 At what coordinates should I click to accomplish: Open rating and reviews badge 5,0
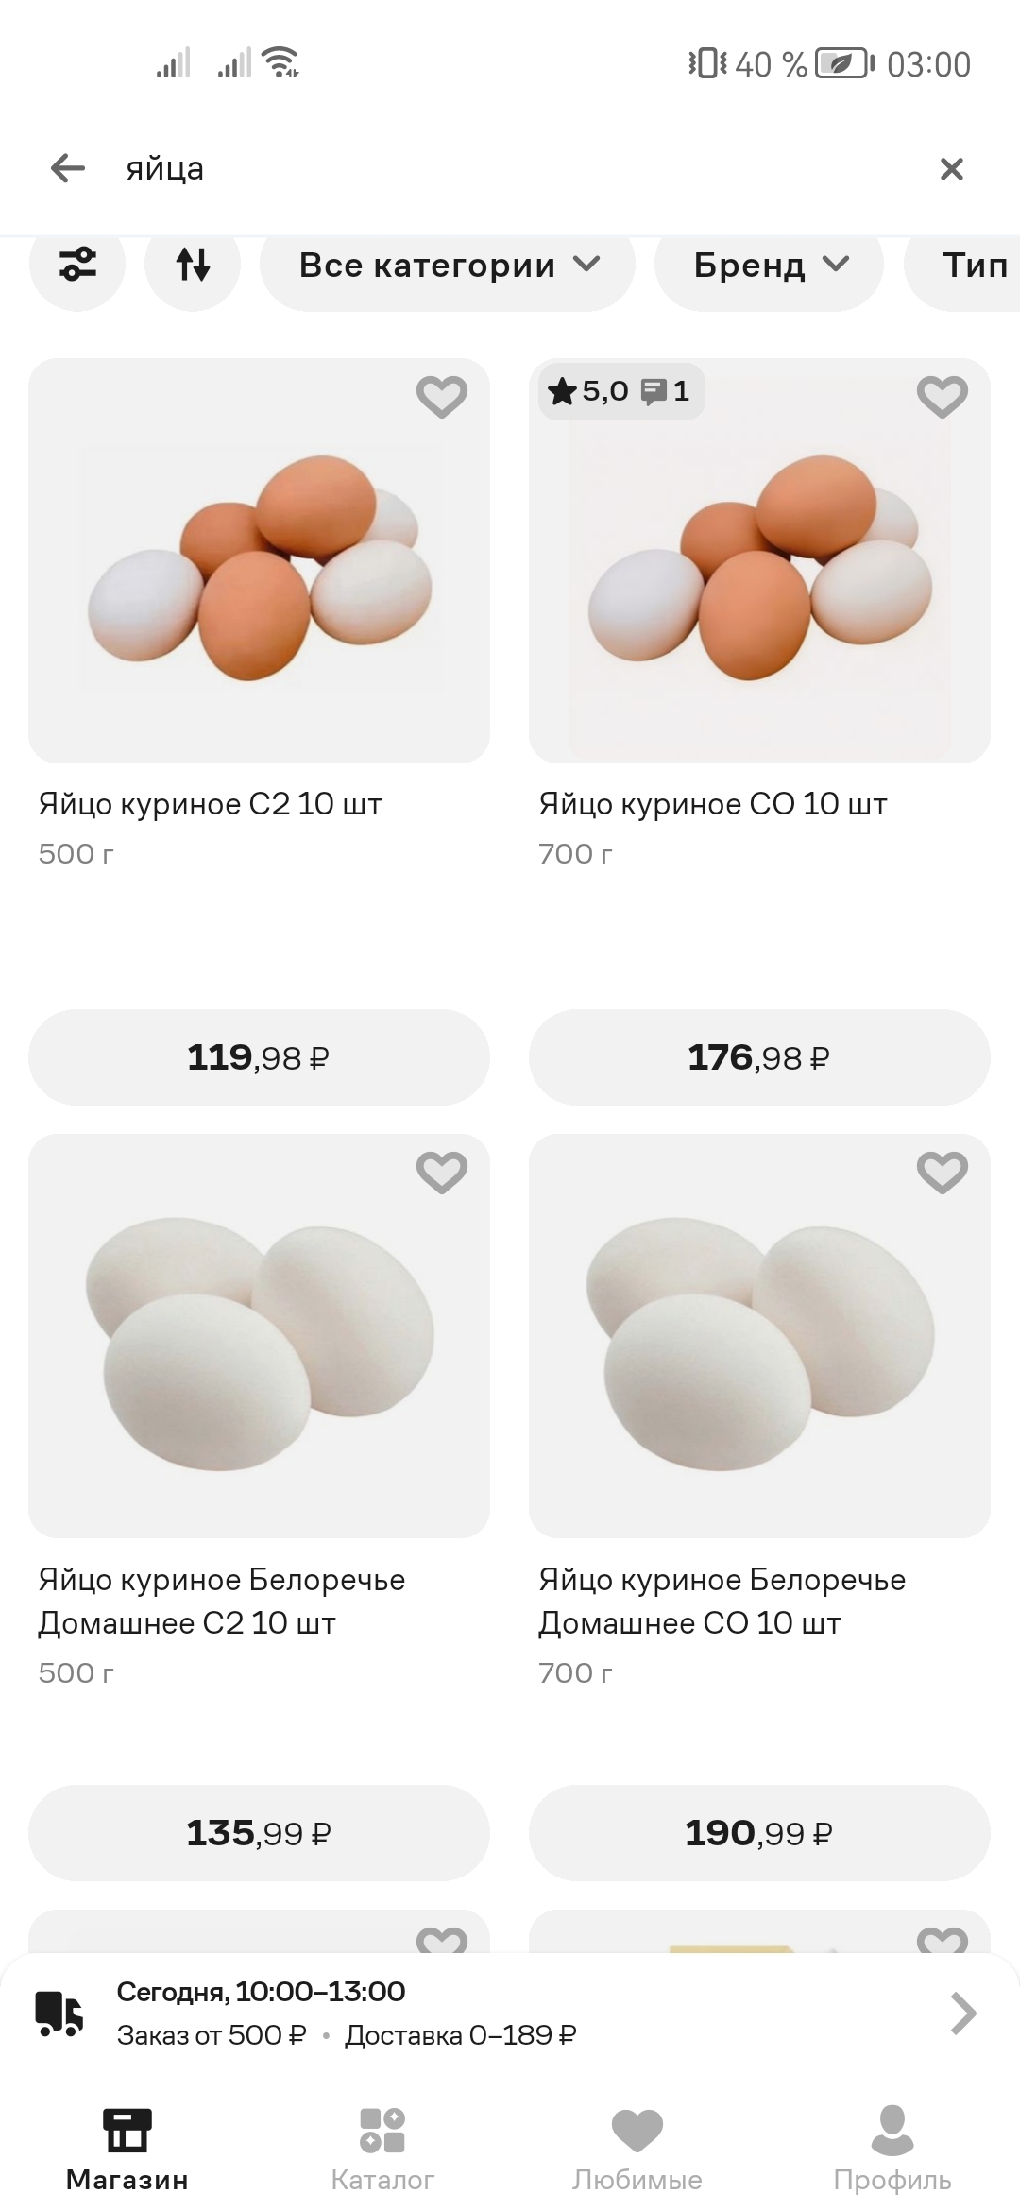621,391
